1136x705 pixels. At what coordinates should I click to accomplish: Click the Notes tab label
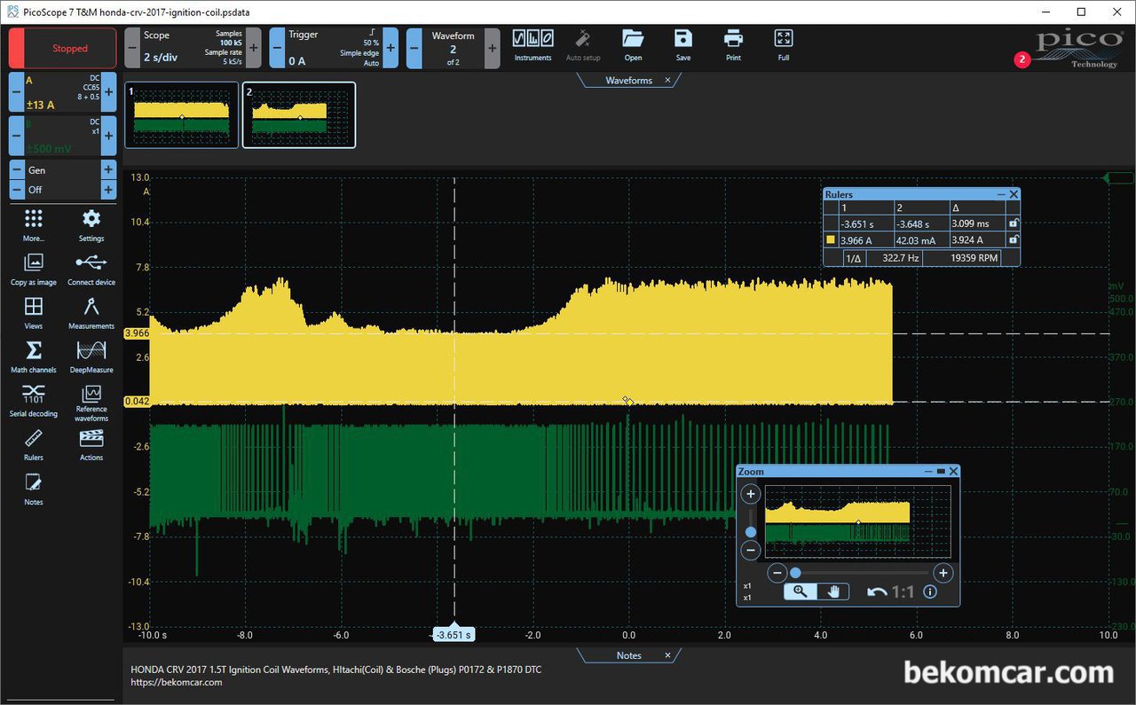pos(628,655)
